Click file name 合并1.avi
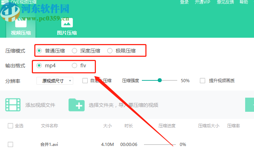 point(49,144)
